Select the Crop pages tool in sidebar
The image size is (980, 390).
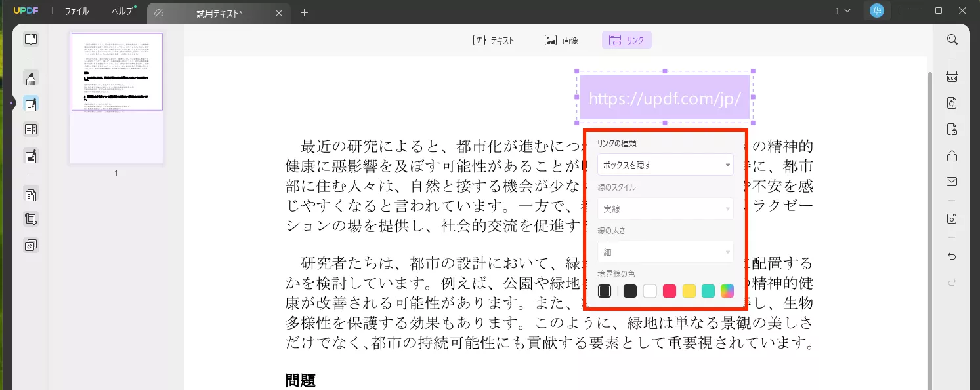[x=30, y=220]
